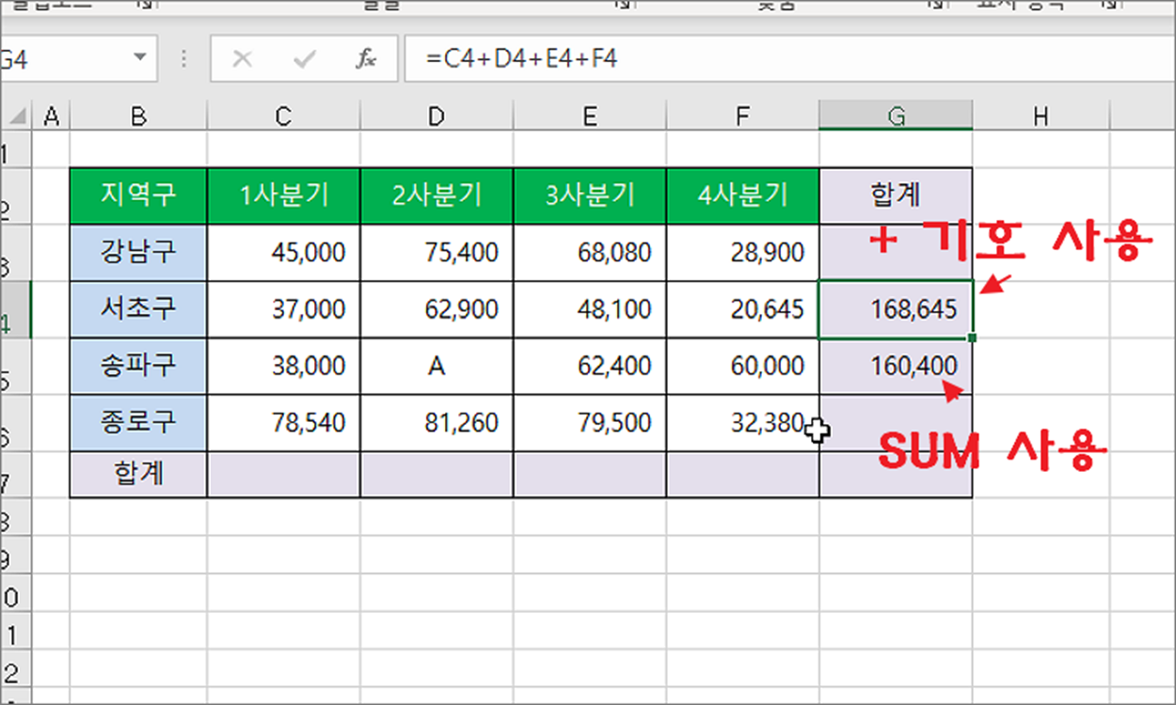Click cell containing 45,000
The width and height of the screenshot is (1176, 705).
click(283, 252)
